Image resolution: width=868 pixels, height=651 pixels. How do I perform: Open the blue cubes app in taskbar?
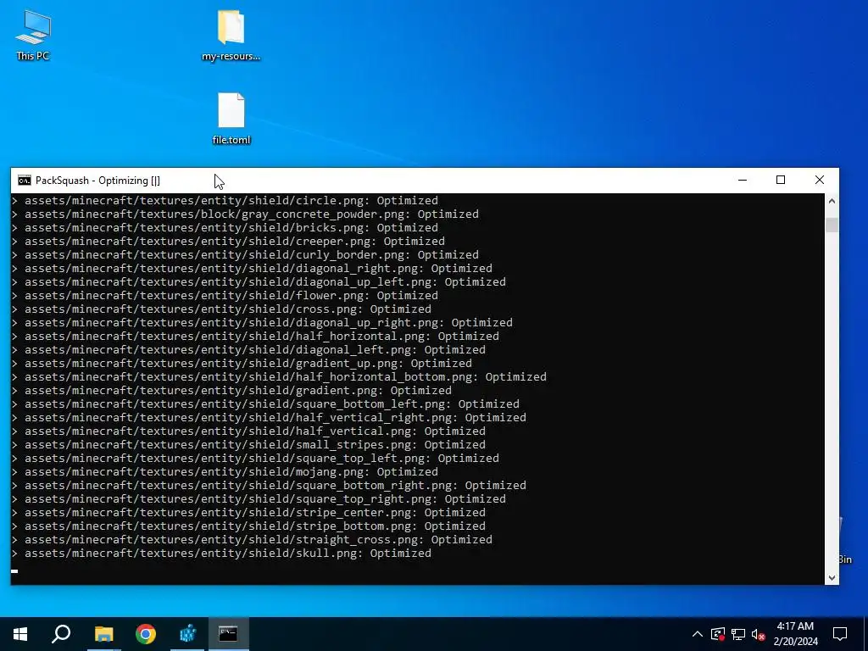(x=187, y=634)
